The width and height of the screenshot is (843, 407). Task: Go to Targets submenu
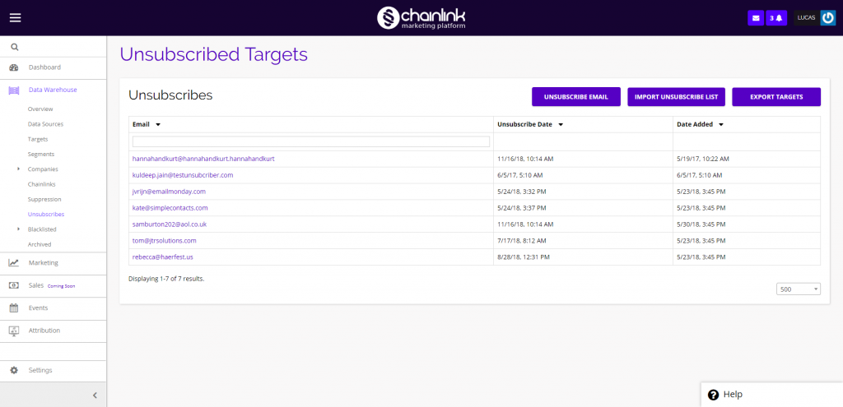(x=38, y=139)
